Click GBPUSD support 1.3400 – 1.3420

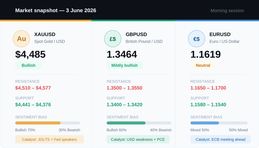124,105
